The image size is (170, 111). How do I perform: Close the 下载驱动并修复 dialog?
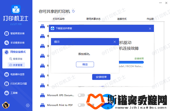[x=150, y=29]
